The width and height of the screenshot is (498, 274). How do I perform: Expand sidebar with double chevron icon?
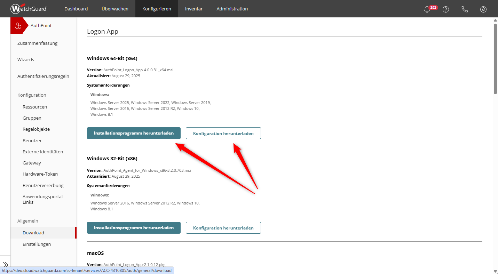(5, 264)
